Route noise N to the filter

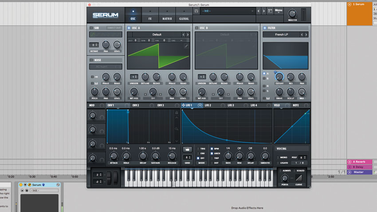(x=264, y=86)
